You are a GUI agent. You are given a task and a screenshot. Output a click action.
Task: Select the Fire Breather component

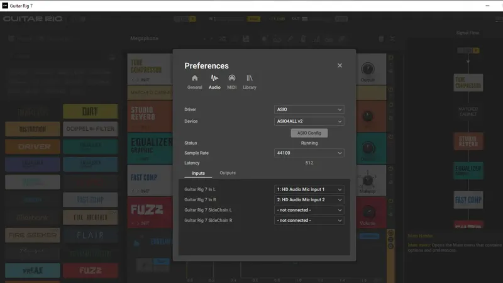click(91, 218)
